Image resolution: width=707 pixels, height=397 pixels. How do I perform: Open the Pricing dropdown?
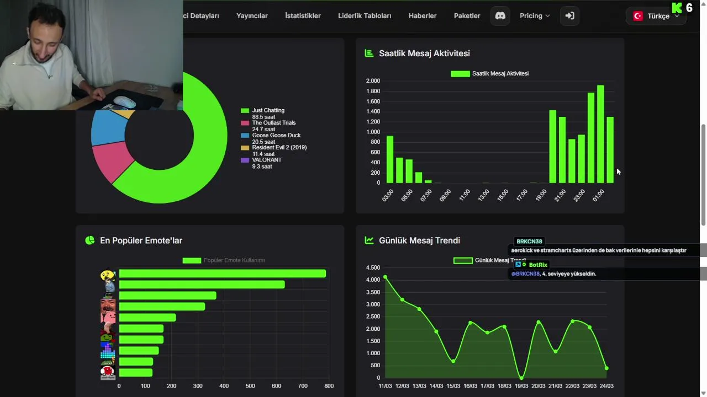pos(535,16)
